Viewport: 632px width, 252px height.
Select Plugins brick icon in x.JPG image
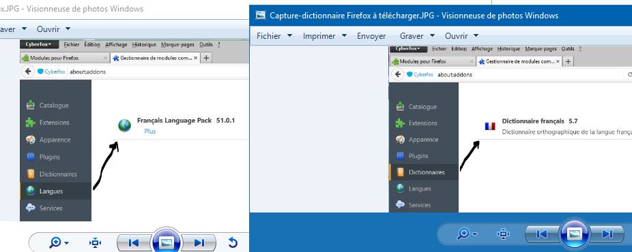[31, 157]
